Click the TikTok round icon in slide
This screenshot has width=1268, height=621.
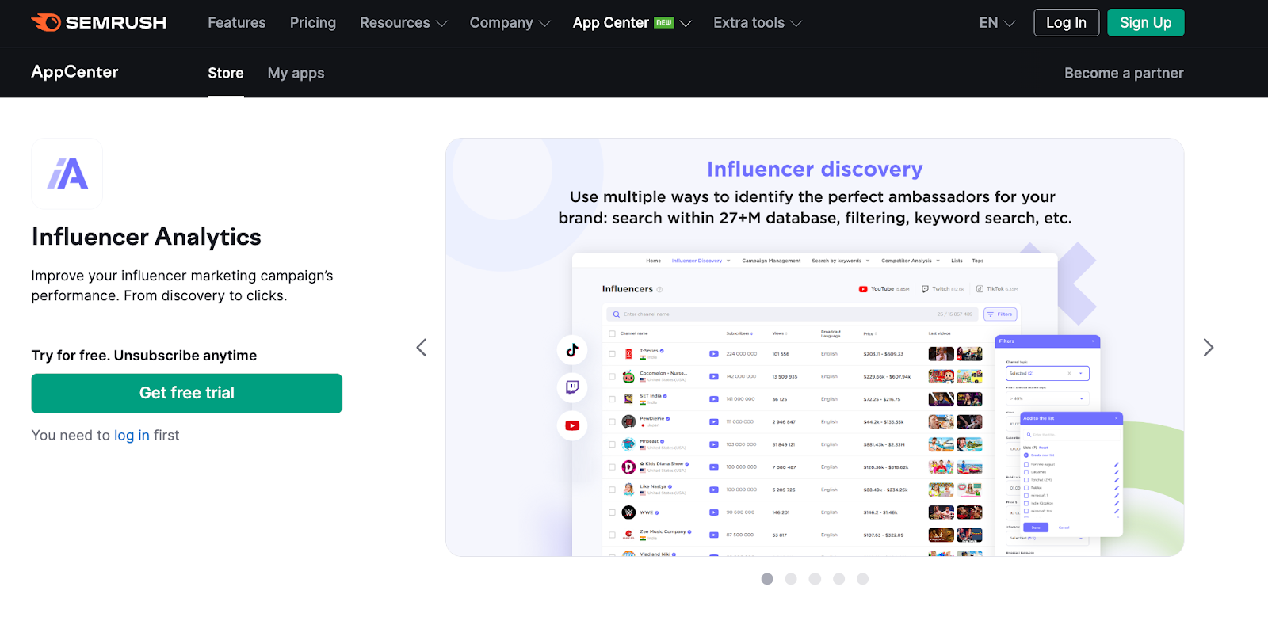(572, 349)
